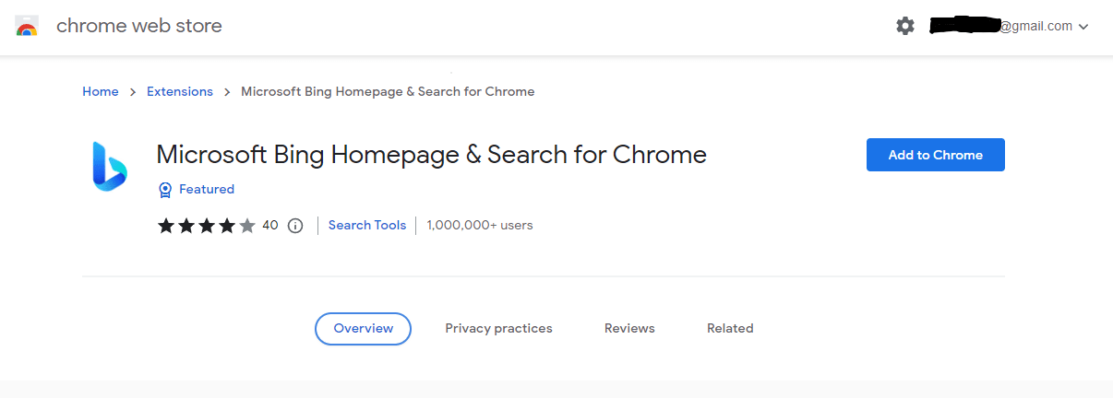Open the Reviews tab
Screen dimensions: 1113x398
(x=629, y=329)
